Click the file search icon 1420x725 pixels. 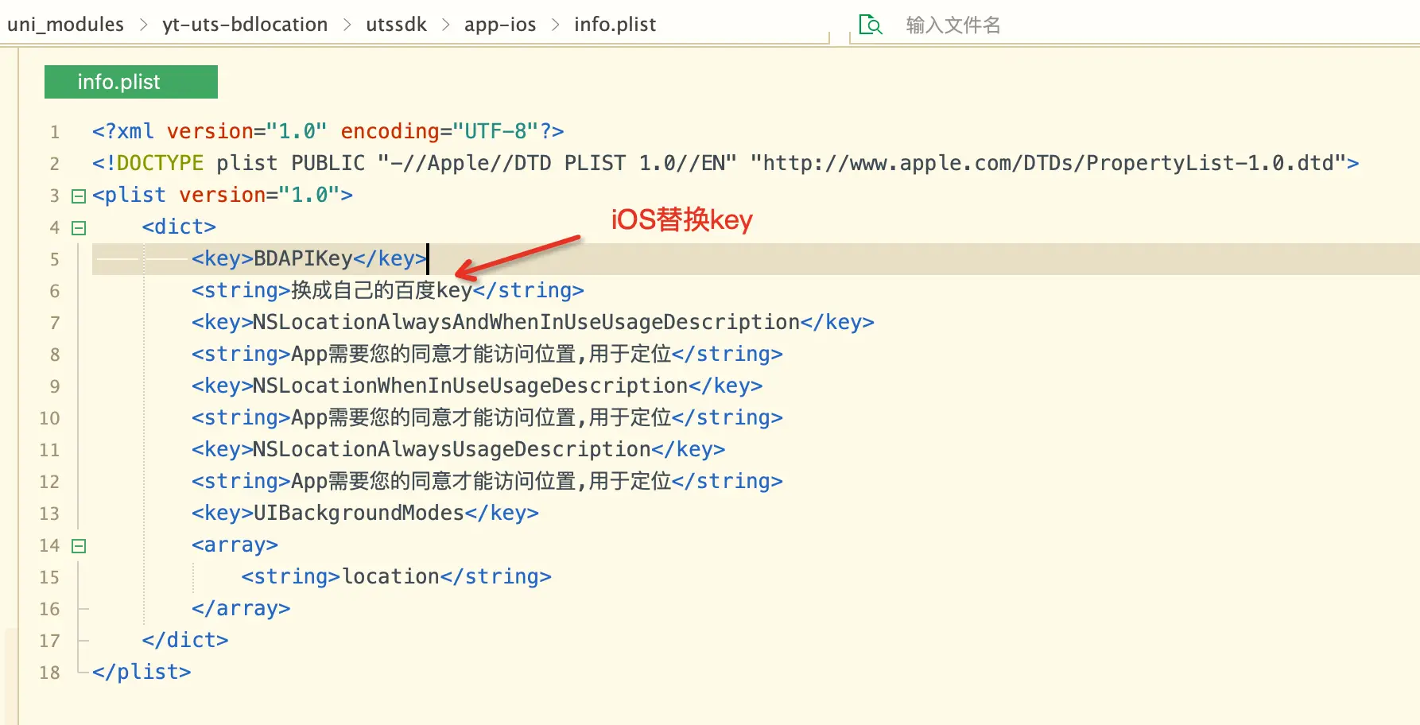pos(871,25)
